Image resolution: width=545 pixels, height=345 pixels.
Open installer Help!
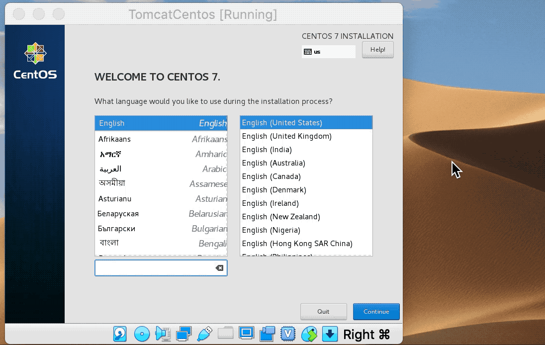pos(377,50)
